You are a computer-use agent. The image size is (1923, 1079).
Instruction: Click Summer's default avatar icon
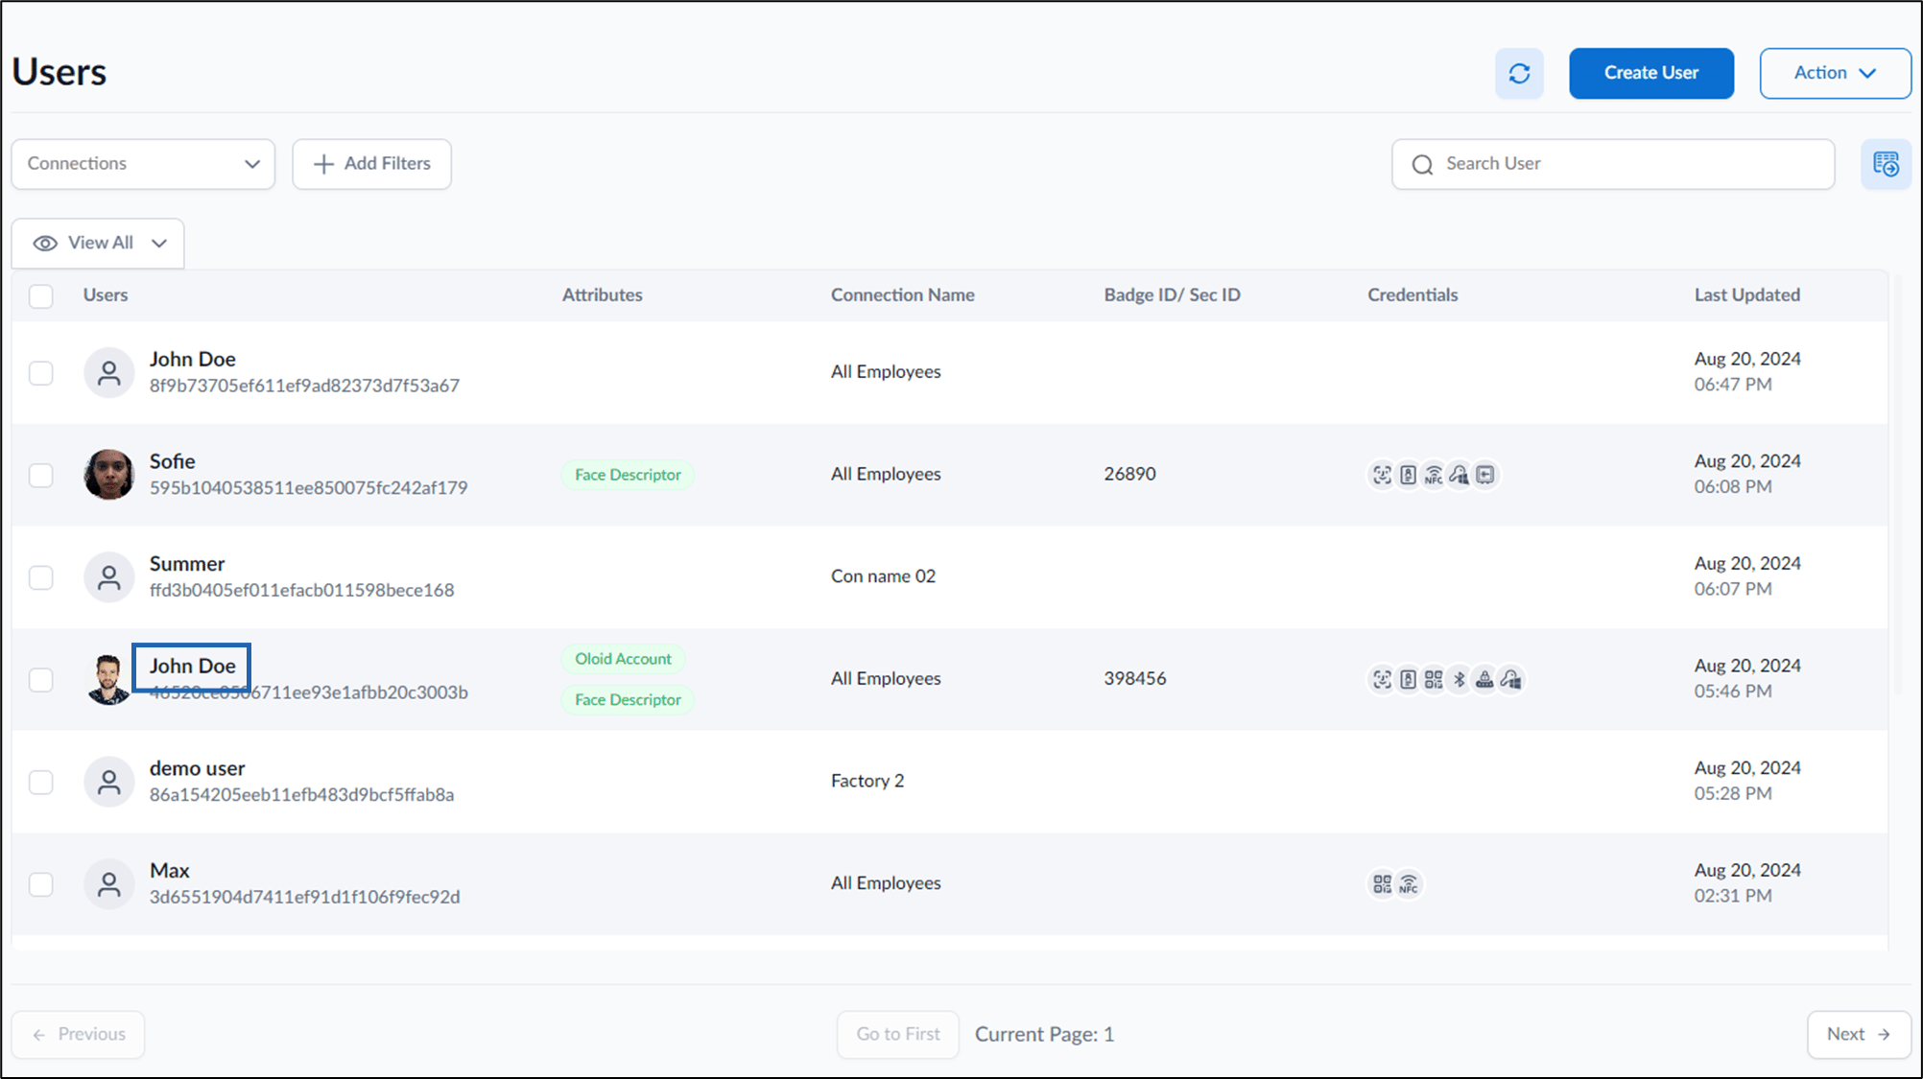108,576
